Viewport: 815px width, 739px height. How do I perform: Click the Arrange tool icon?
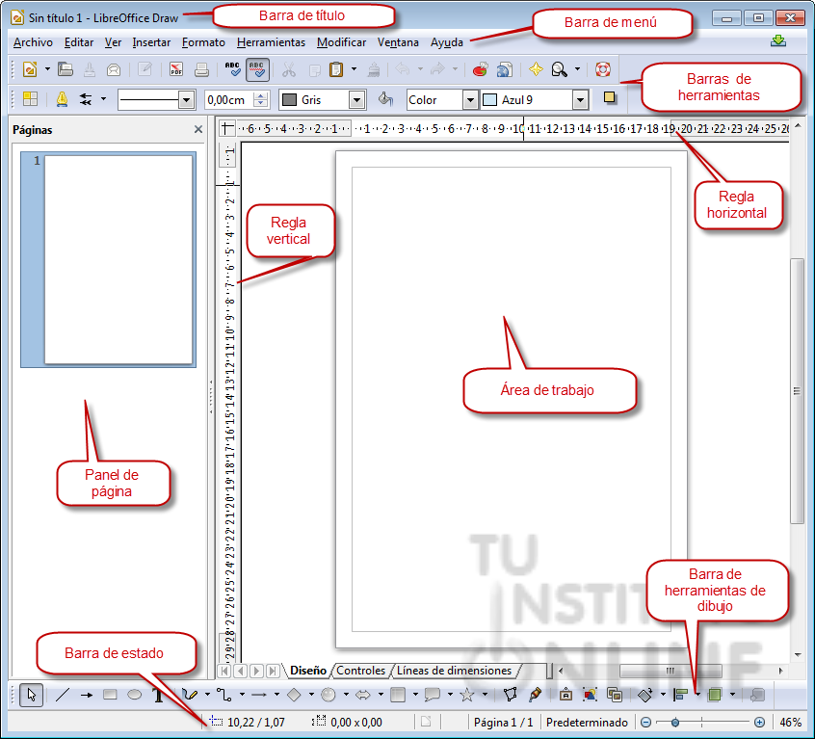click(x=715, y=695)
